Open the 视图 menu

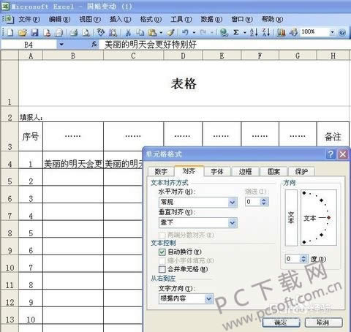tap(90, 19)
